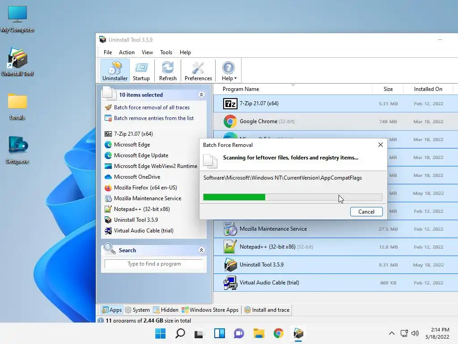The height and width of the screenshot is (344, 458).
Task: Switch to the Apps tab
Action: tap(111, 310)
